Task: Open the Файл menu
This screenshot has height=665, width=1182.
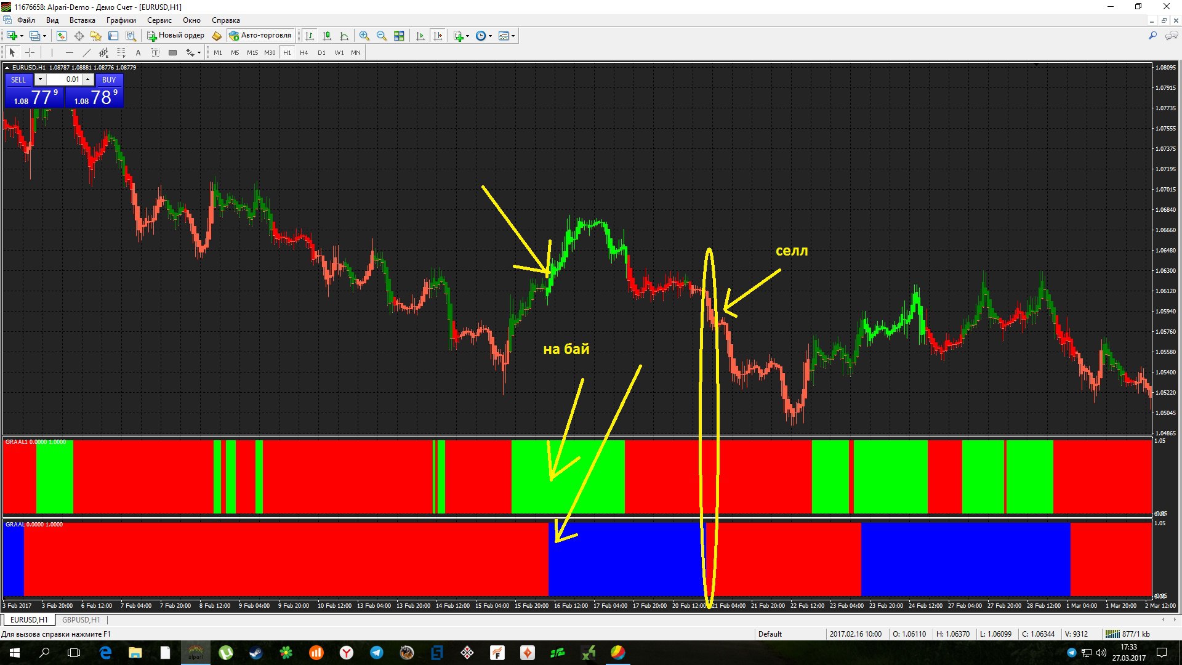Action: pyautogui.click(x=26, y=20)
